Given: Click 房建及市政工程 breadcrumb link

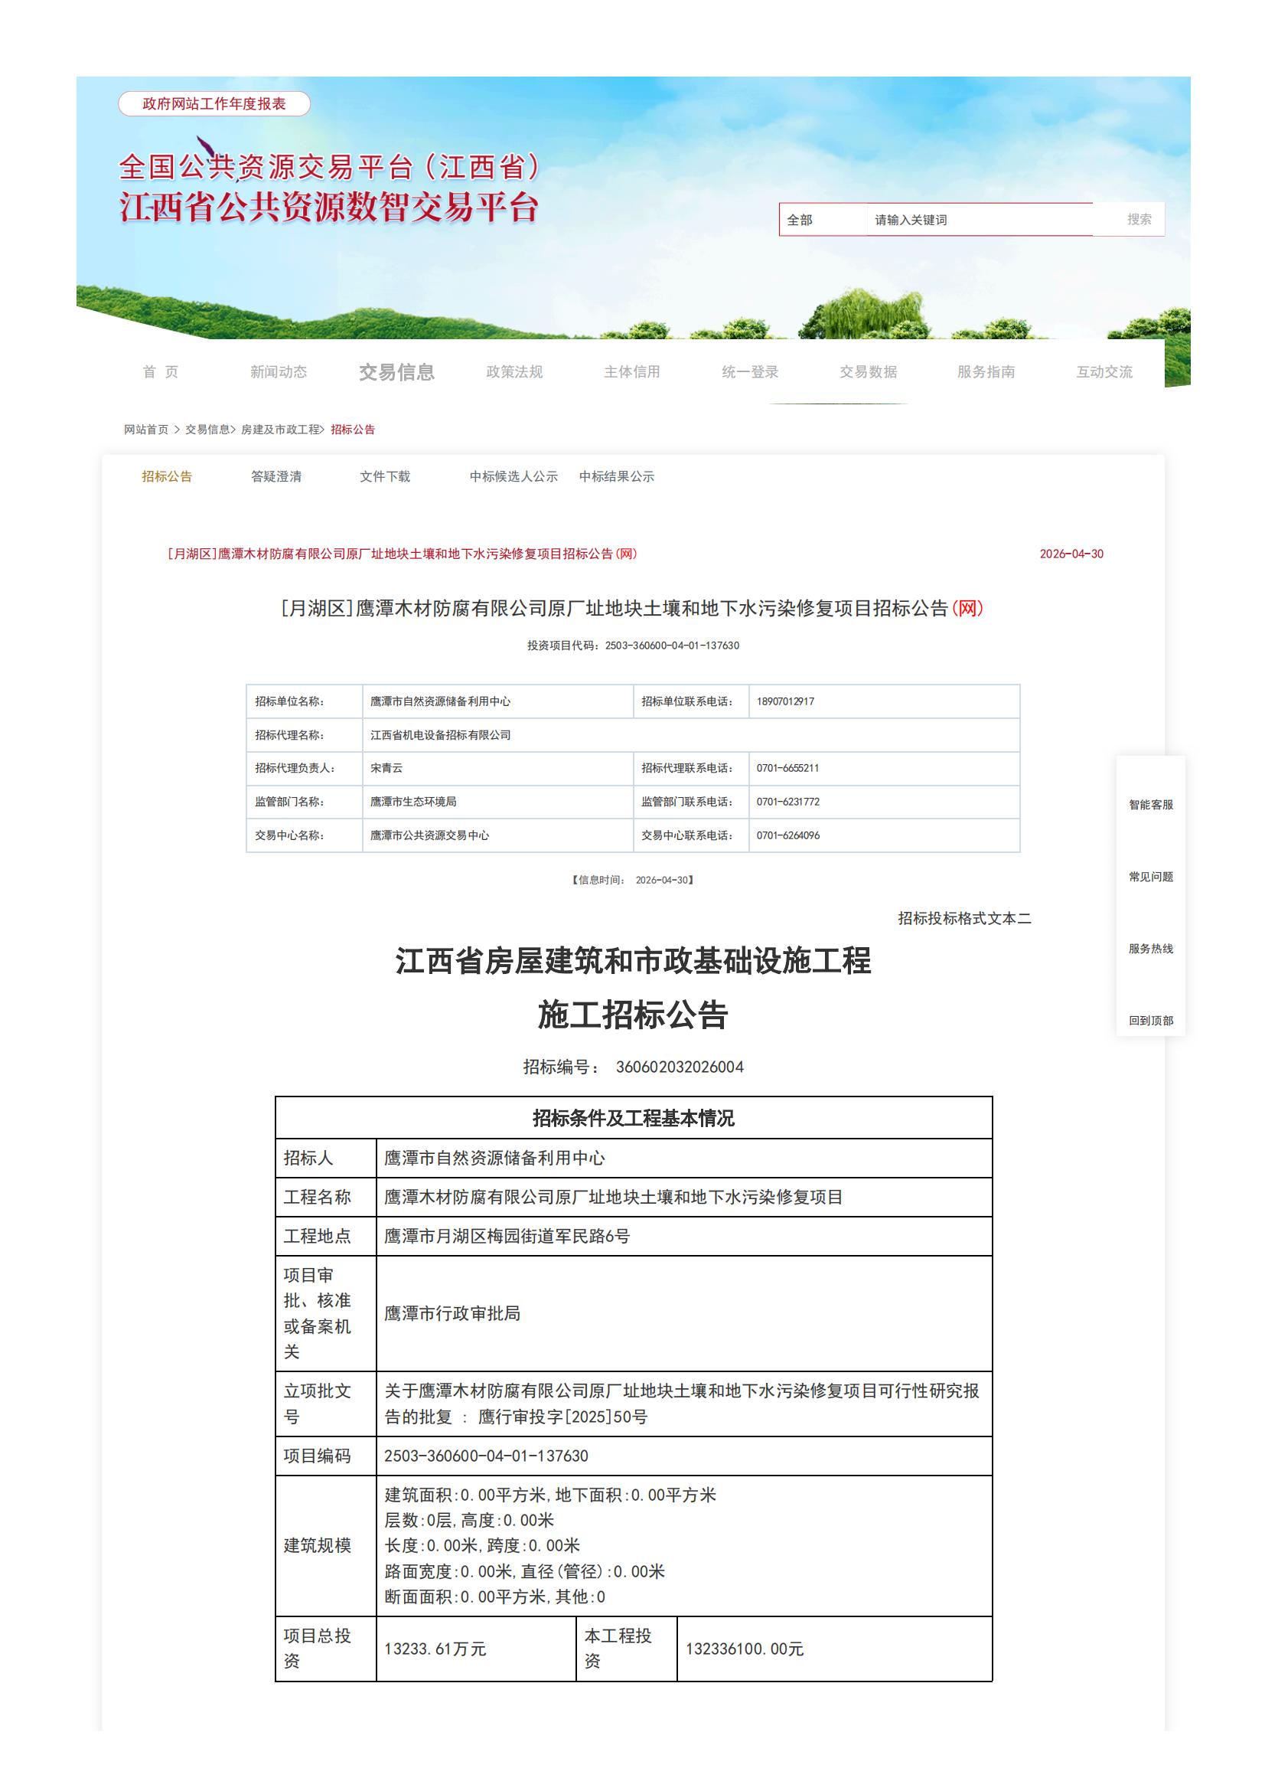Looking at the screenshot, I should click(280, 430).
